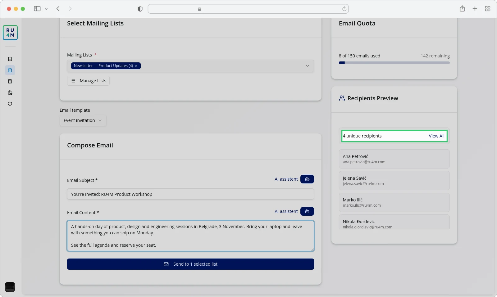Screen dimensions: 497x297
Task: Click the '142 remaining' quota text
Action: tap(435, 56)
